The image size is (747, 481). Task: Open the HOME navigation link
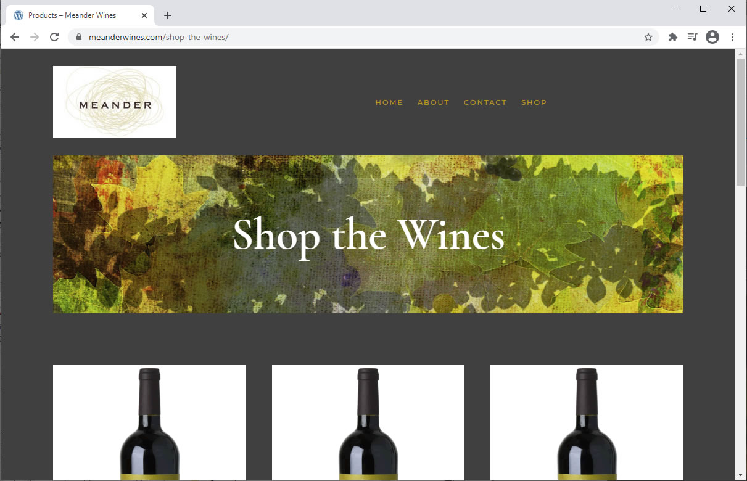pos(389,102)
